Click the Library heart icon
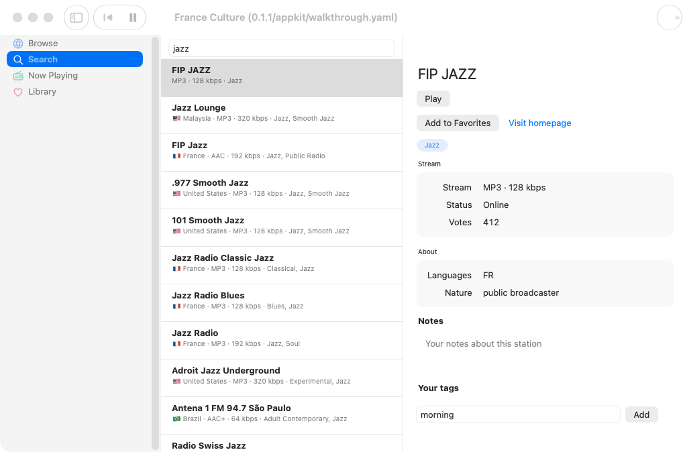 tap(18, 92)
